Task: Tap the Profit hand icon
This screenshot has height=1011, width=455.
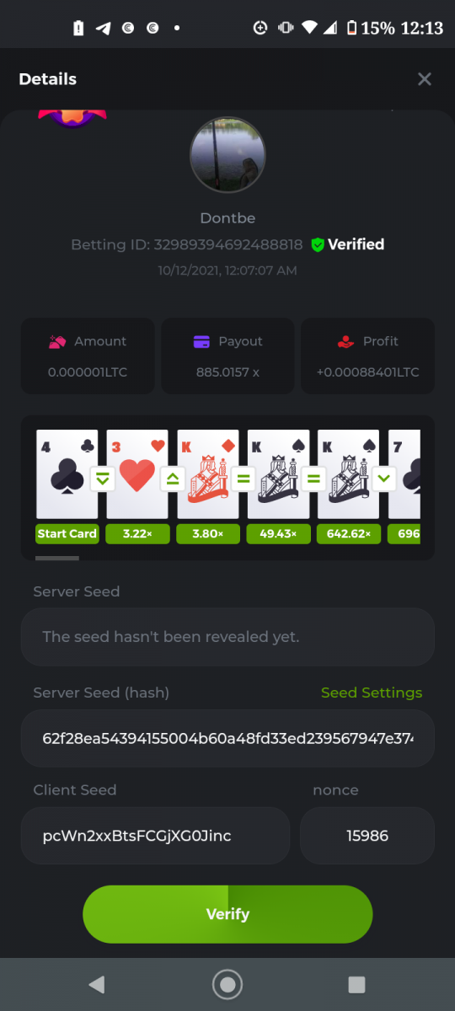Action: click(x=345, y=341)
